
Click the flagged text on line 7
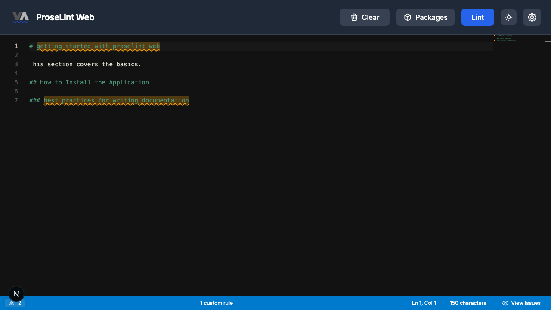116,100
